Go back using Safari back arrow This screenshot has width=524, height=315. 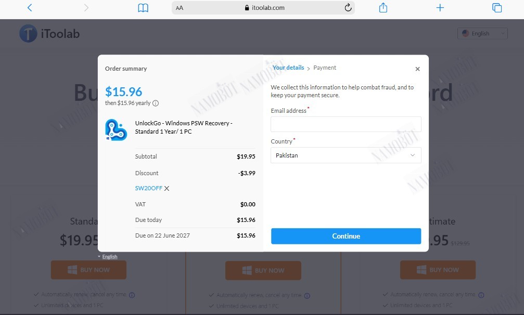click(30, 8)
